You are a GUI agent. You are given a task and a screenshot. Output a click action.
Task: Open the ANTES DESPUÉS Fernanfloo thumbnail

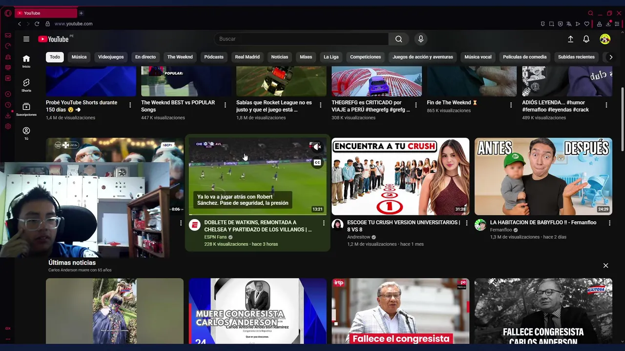pos(543,176)
